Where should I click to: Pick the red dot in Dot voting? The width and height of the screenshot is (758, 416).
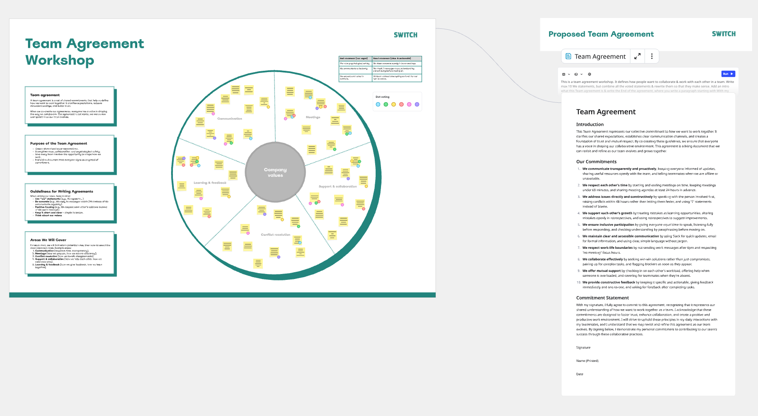(x=401, y=105)
